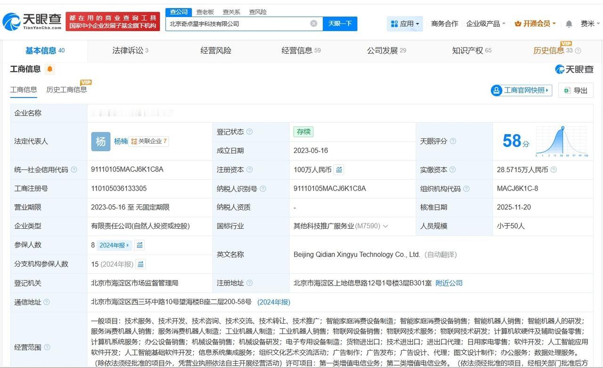The image size is (603, 368).
Task: Open the 费米 user account menu
Action: click(590, 24)
